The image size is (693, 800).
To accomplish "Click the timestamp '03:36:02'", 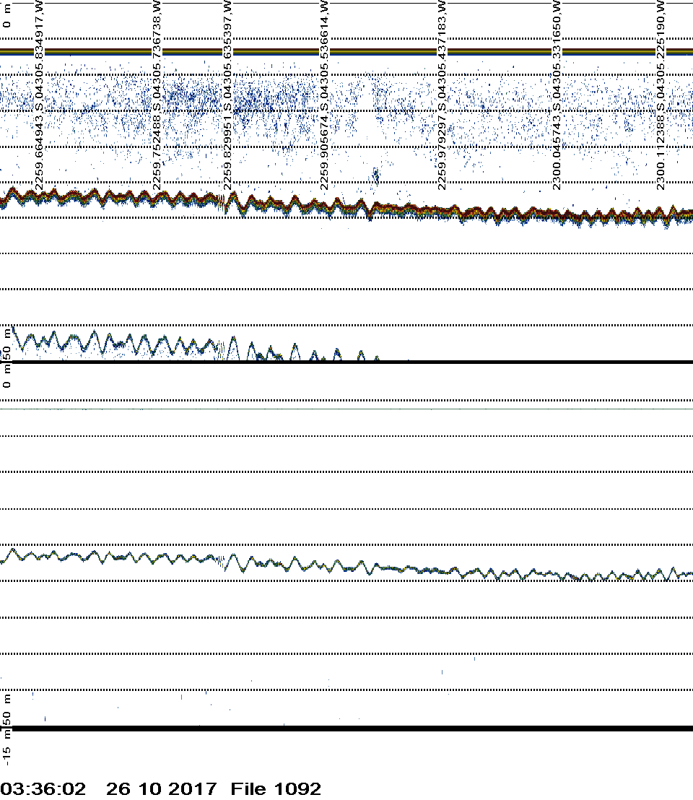I will (x=43, y=788).
